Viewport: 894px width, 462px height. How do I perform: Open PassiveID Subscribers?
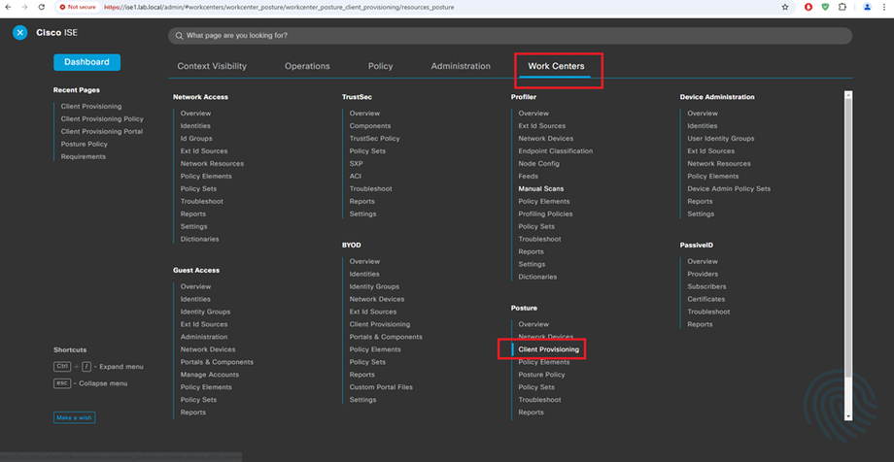coord(706,286)
